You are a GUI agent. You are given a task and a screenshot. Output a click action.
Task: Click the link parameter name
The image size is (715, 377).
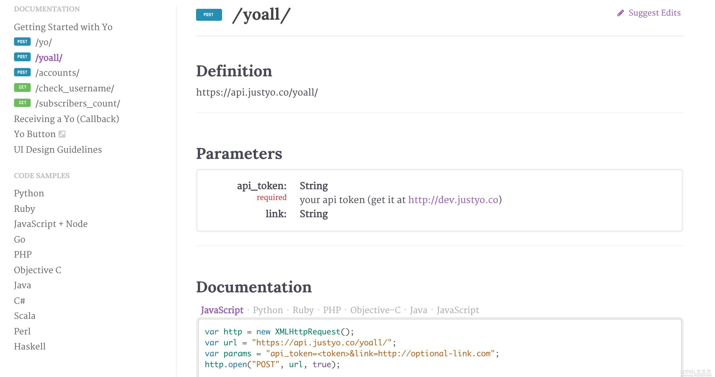(276, 214)
